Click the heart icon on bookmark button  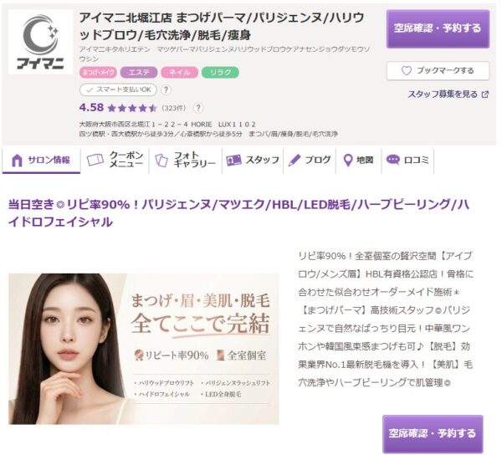coord(407,71)
